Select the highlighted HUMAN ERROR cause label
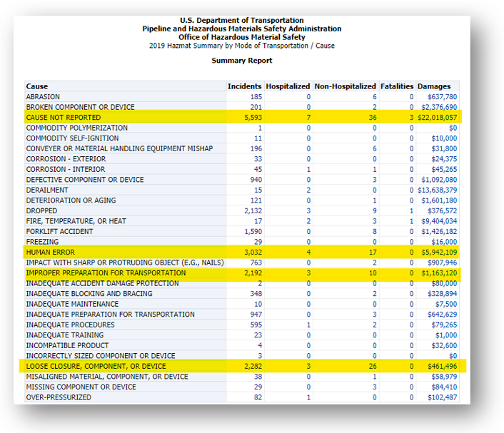The height and width of the screenshot is (433, 504). point(49,252)
